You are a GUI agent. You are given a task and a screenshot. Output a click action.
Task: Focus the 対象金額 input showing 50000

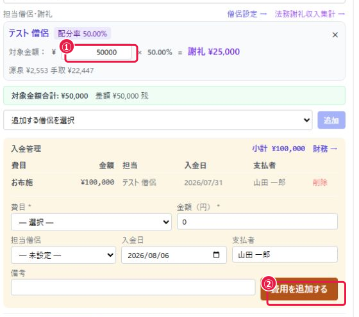tap(97, 53)
